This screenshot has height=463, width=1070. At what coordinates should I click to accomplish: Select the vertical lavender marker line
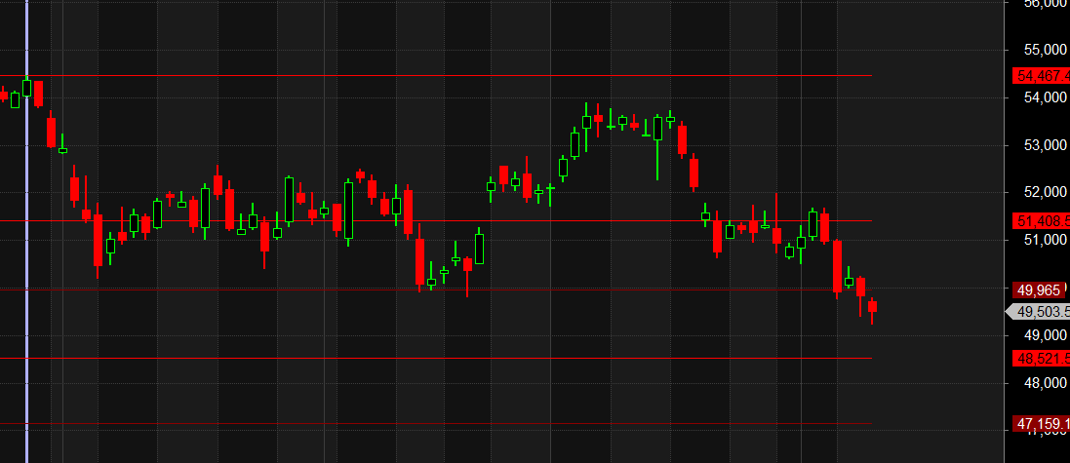(x=26, y=231)
